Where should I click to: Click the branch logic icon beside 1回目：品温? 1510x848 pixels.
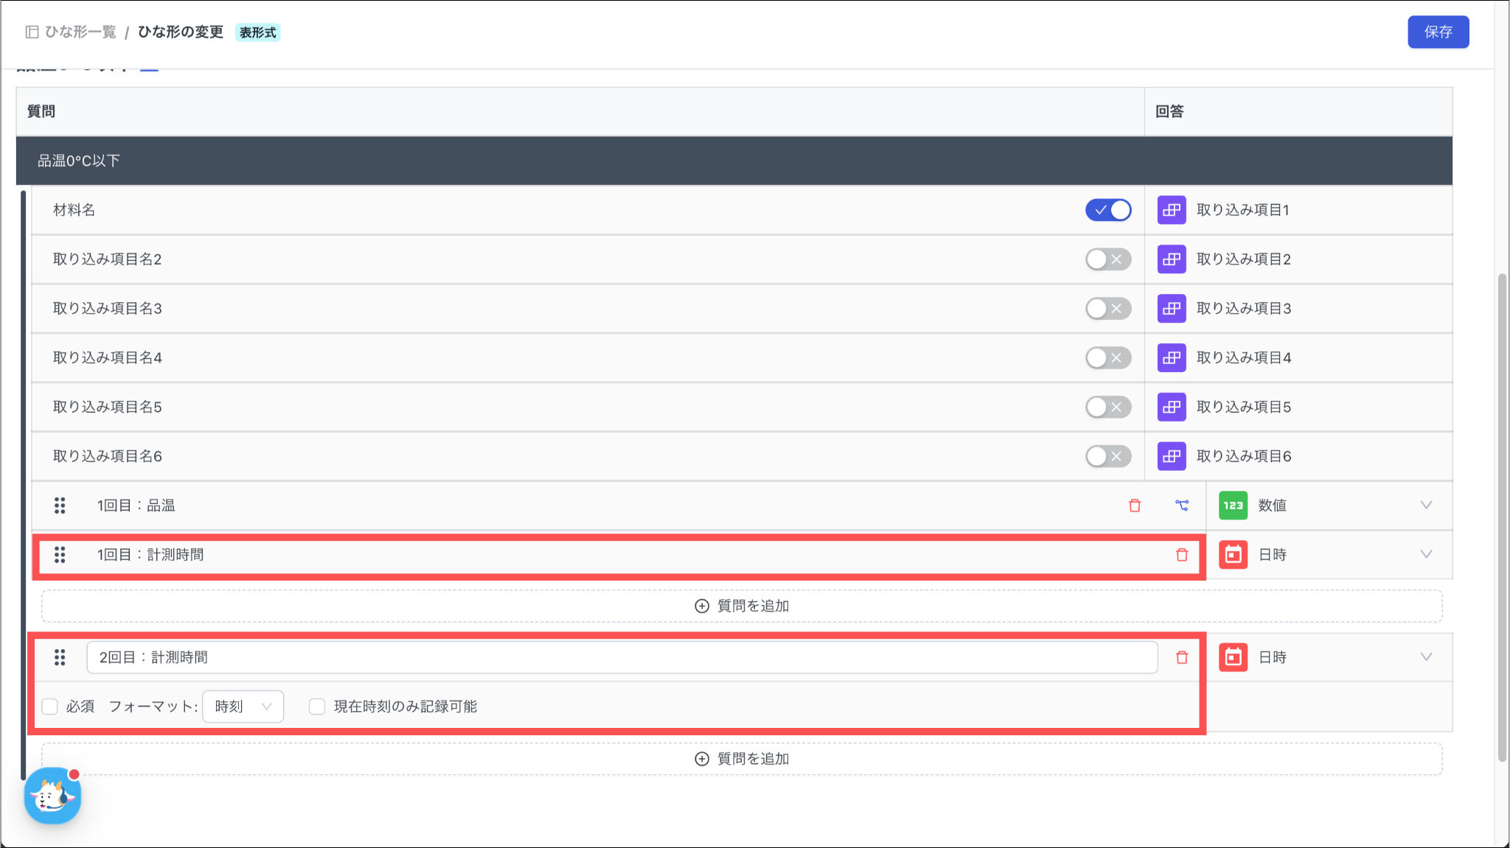pyautogui.click(x=1182, y=505)
